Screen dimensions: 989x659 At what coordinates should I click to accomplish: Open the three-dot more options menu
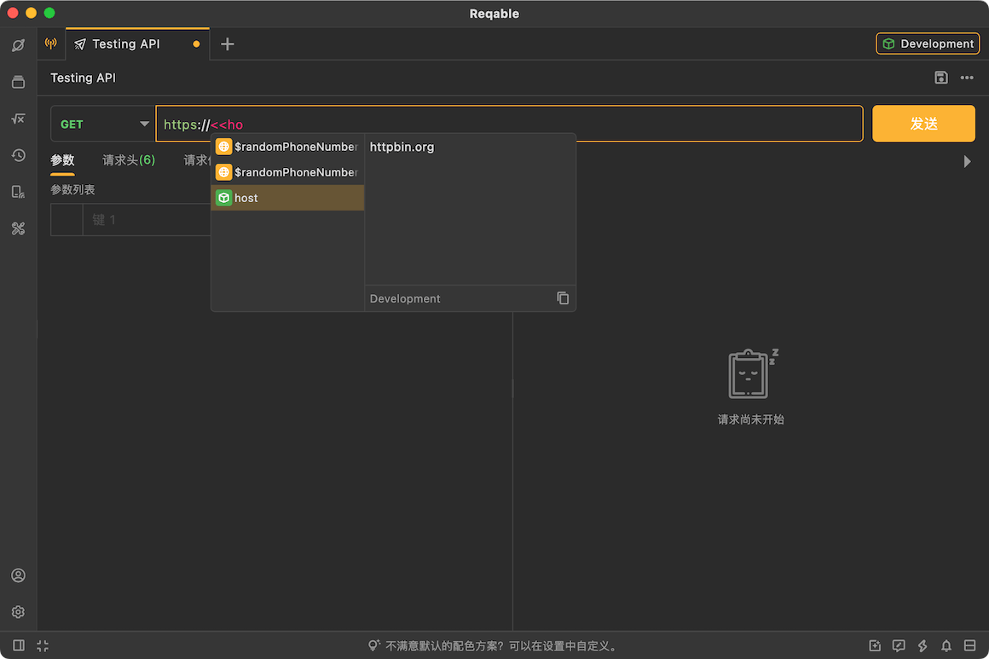pyautogui.click(x=967, y=78)
